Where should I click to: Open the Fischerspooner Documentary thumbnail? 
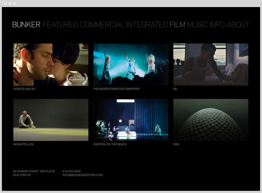(131, 65)
